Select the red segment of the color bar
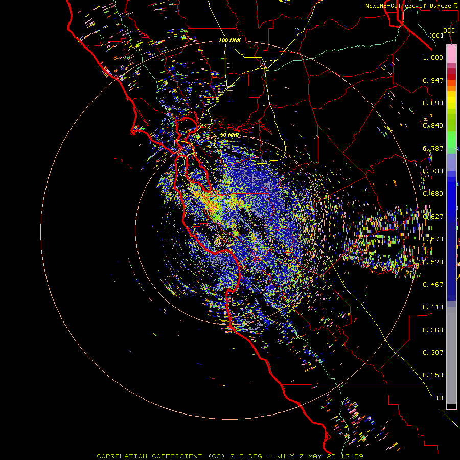Screen dimensions: 460x460 (451, 76)
